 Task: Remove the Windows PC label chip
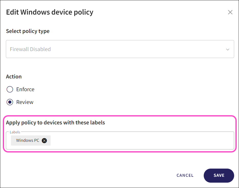[x=44, y=140]
